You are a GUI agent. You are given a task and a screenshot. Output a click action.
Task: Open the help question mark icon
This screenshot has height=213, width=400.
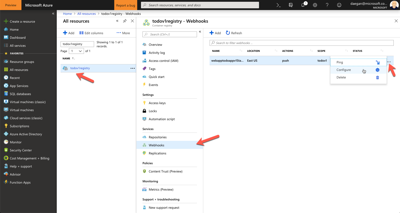[327, 5]
